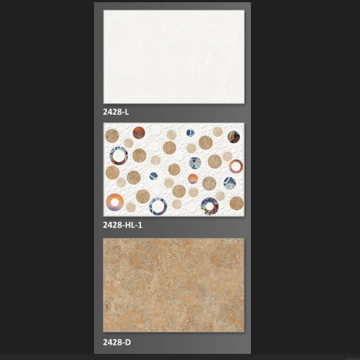
Task: Click the brown circle in the patterned tile's bottom-right corner
Action: [236, 203]
